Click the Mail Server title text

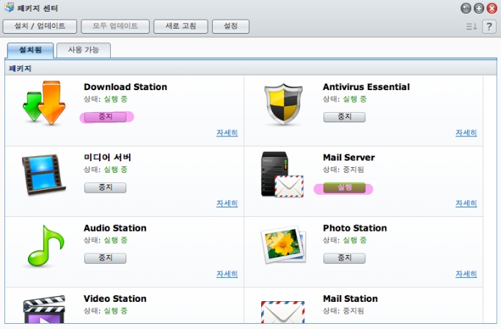(349, 158)
